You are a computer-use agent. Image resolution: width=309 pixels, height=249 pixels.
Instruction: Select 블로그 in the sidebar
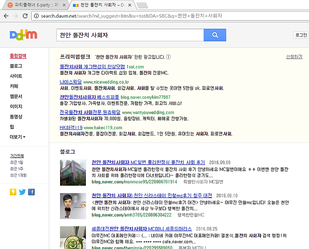pyautogui.click(x=16, y=66)
